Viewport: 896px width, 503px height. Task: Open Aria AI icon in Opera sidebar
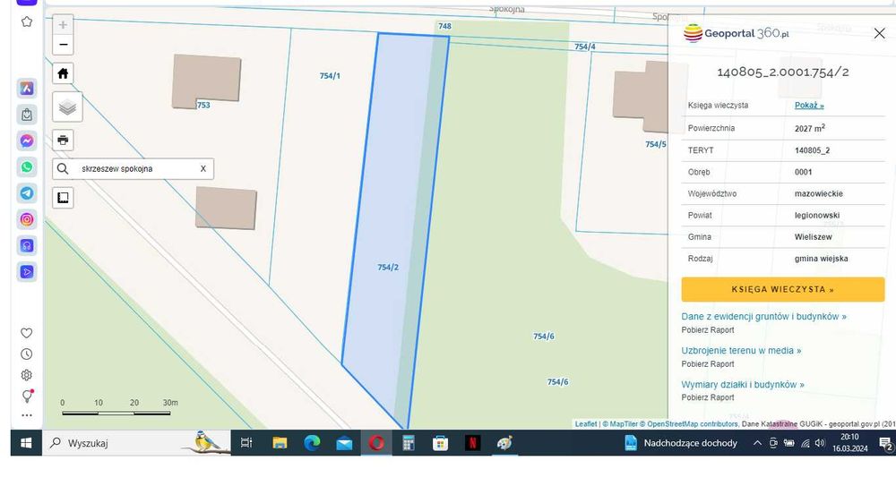point(27,89)
